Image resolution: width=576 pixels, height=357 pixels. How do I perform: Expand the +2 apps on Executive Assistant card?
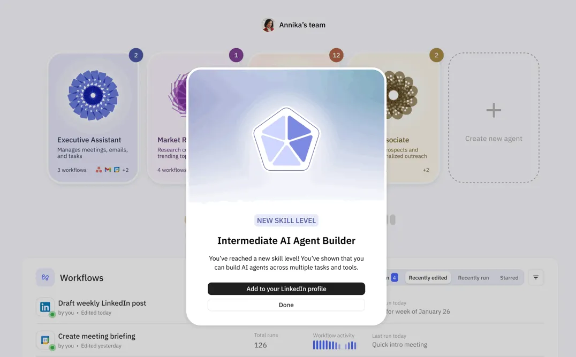tap(125, 170)
